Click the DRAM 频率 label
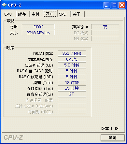127x144 pixels. 43,54
